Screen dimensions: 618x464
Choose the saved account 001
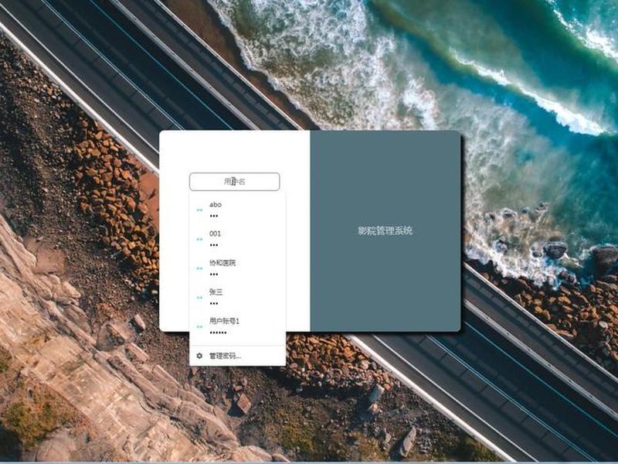[x=238, y=239]
